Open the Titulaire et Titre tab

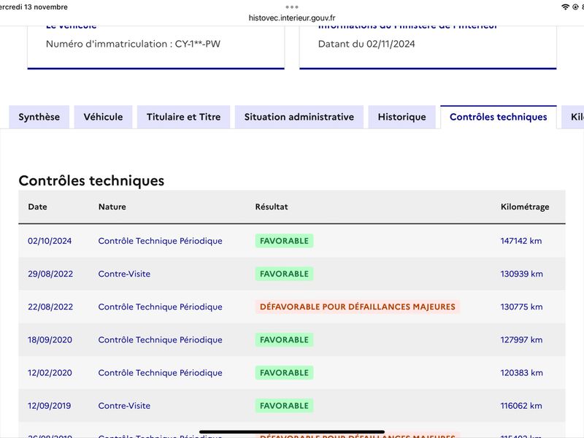coord(184,117)
